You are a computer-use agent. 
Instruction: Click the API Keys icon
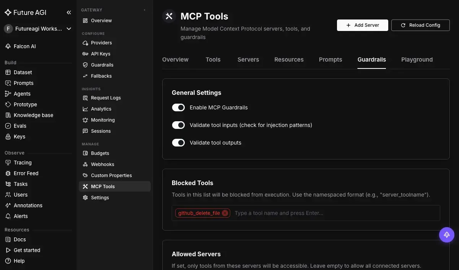click(x=85, y=54)
